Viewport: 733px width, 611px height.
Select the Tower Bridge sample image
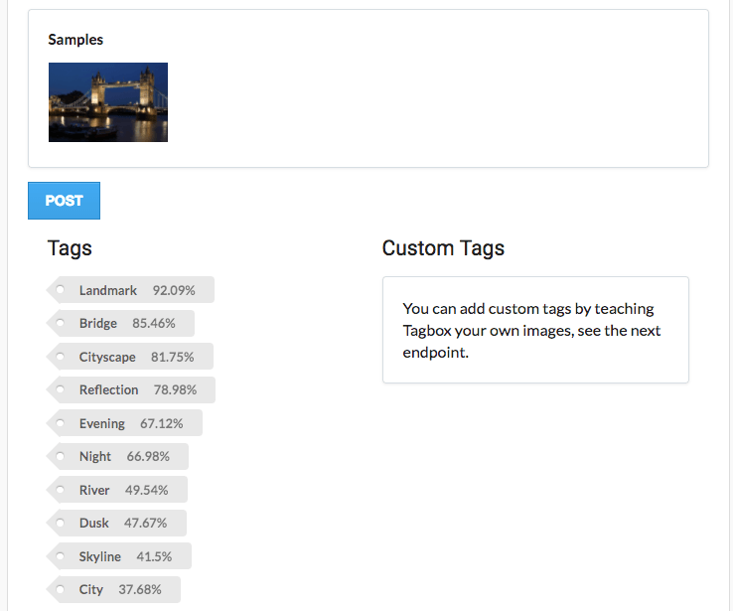108,102
